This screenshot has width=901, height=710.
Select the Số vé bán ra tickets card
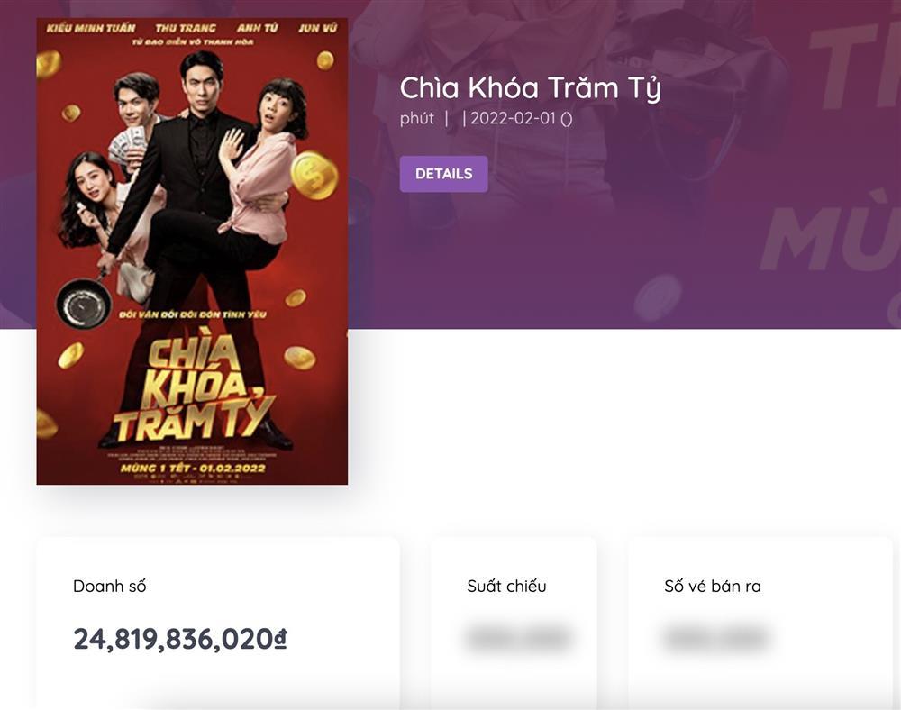click(758, 622)
